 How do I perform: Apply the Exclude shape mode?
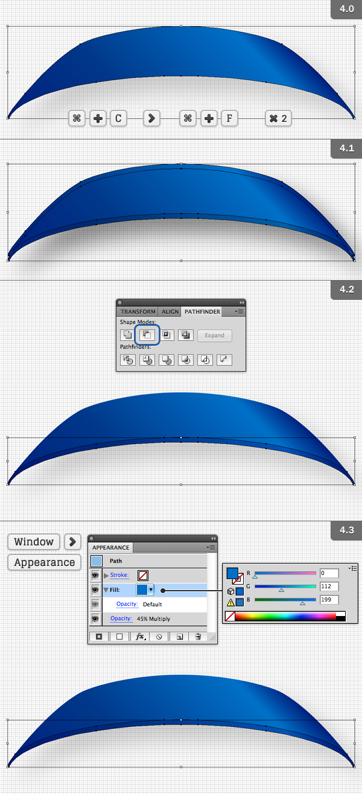pyautogui.click(x=186, y=335)
